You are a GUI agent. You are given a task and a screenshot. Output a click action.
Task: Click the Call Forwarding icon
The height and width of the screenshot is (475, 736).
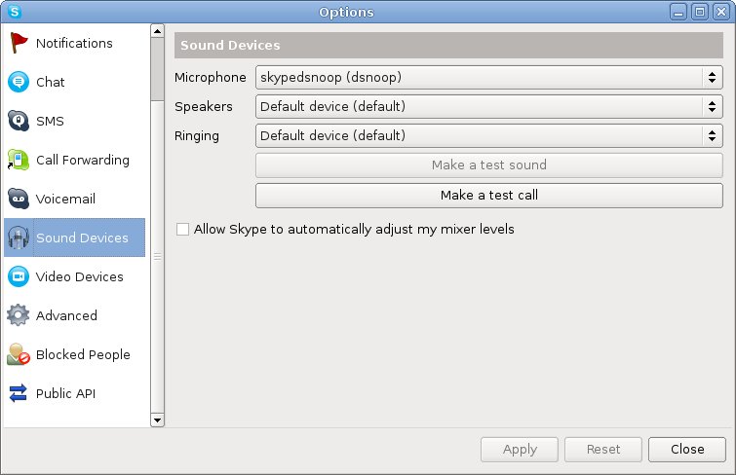[x=19, y=160]
